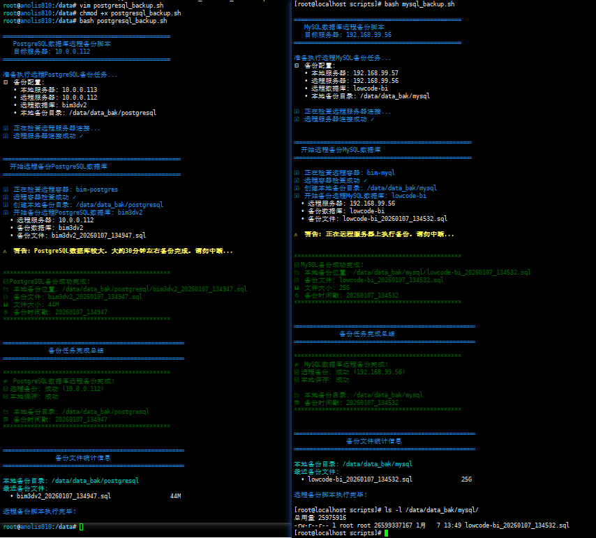Screen dimensions: 596x538
Task: Click the 44M size in PostgreSQL file statistics
Action: pos(175,496)
